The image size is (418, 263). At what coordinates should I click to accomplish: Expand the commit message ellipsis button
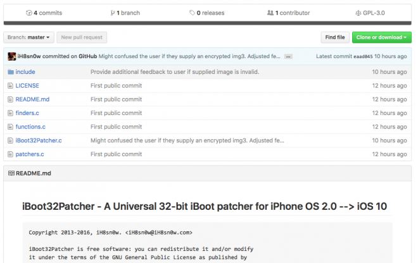point(288,57)
